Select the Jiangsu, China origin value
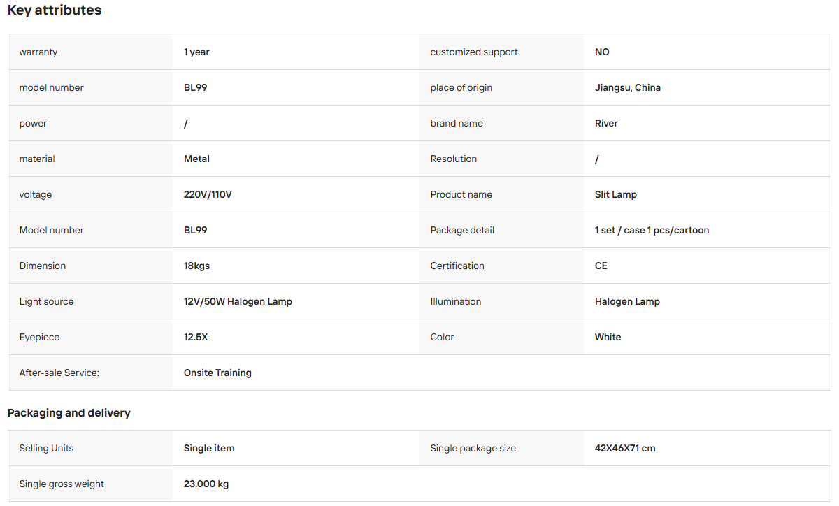The height and width of the screenshot is (506, 839). pos(628,88)
